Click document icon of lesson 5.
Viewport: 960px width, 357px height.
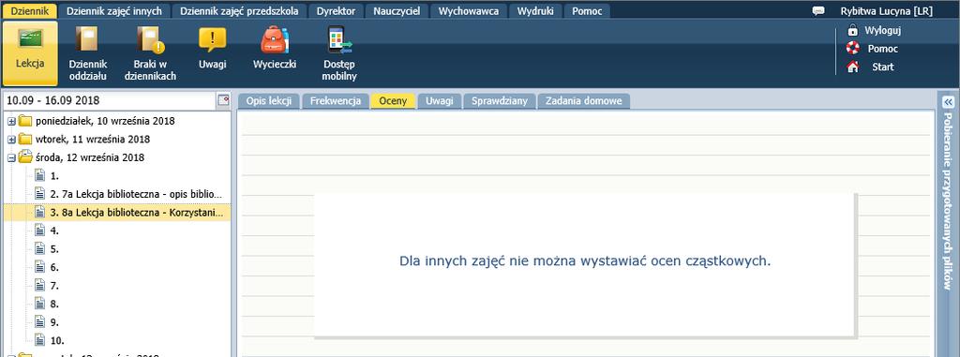point(39,248)
